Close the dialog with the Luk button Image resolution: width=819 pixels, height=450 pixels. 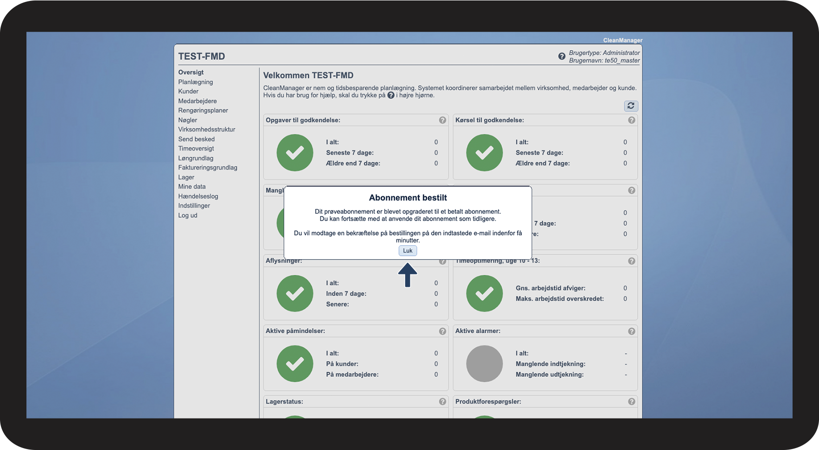[x=407, y=251]
